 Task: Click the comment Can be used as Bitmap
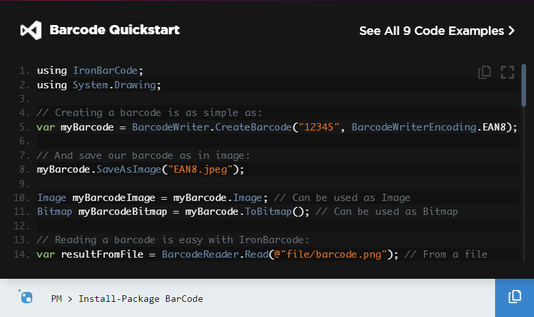(386, 212)
